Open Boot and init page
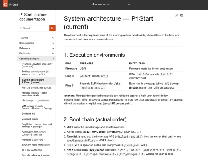208x156 pixels. pos(28,114)
